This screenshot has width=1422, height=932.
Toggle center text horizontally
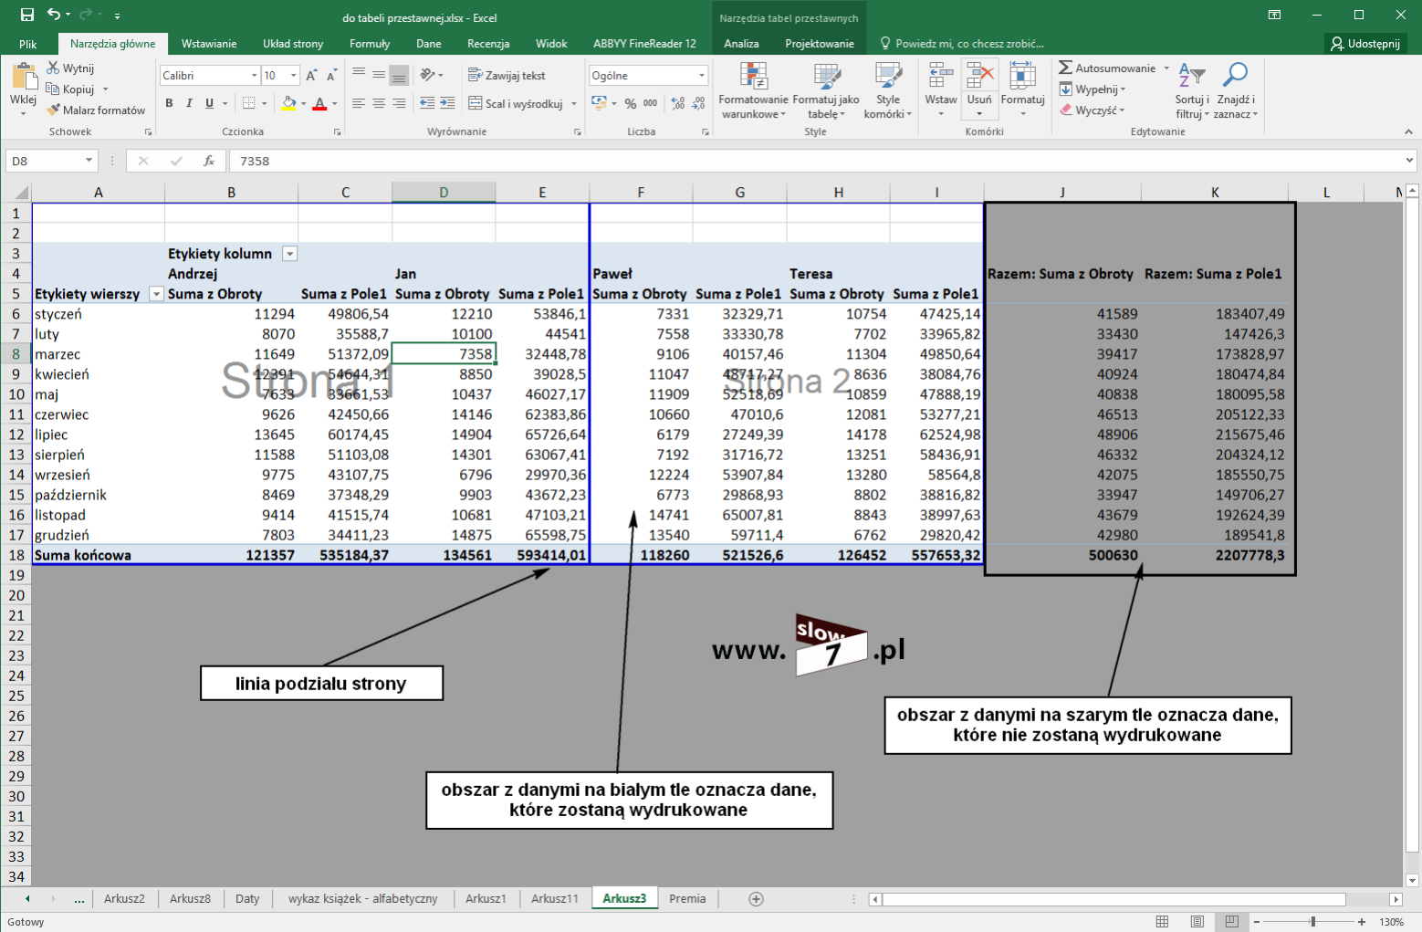coord(379,103)
